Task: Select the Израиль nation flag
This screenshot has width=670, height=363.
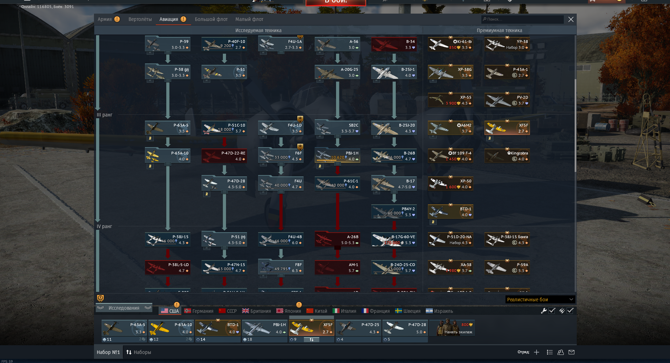Action: [439, 311]
